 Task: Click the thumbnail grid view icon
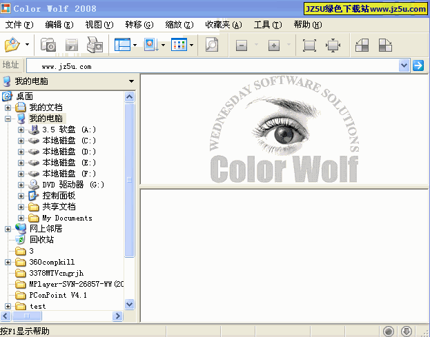(x=179, y=45)
